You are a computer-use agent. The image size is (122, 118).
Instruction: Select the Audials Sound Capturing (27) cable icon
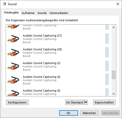(13, 39)
